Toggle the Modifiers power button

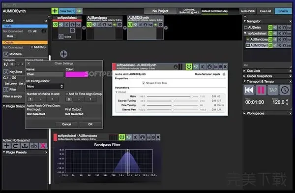tap(6, 54)
